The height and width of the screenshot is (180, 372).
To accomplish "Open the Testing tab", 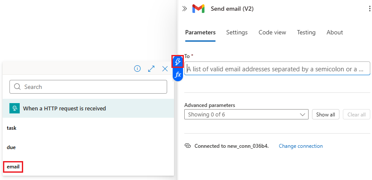I will (306, 32).
